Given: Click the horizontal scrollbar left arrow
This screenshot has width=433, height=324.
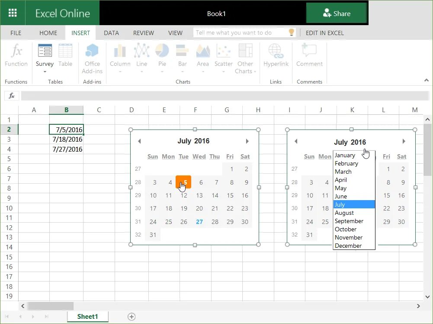Looking at the screenshot, I should tap(23, 306).
